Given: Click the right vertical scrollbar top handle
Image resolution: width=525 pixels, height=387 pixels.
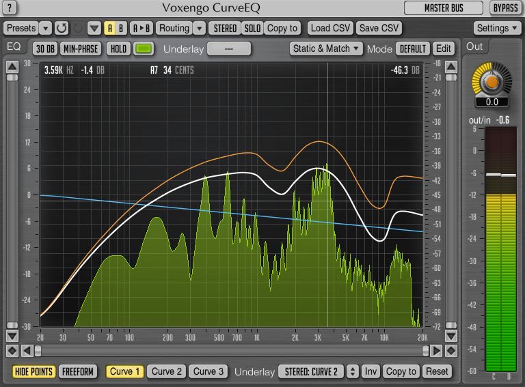Looking at the screenshot, I should click(451, 78).
